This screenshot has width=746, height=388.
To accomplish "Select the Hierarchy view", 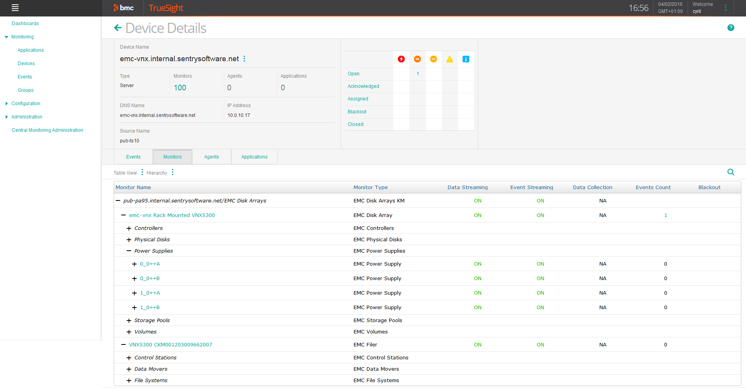I will pyautogui.click(x=157, y=173).
